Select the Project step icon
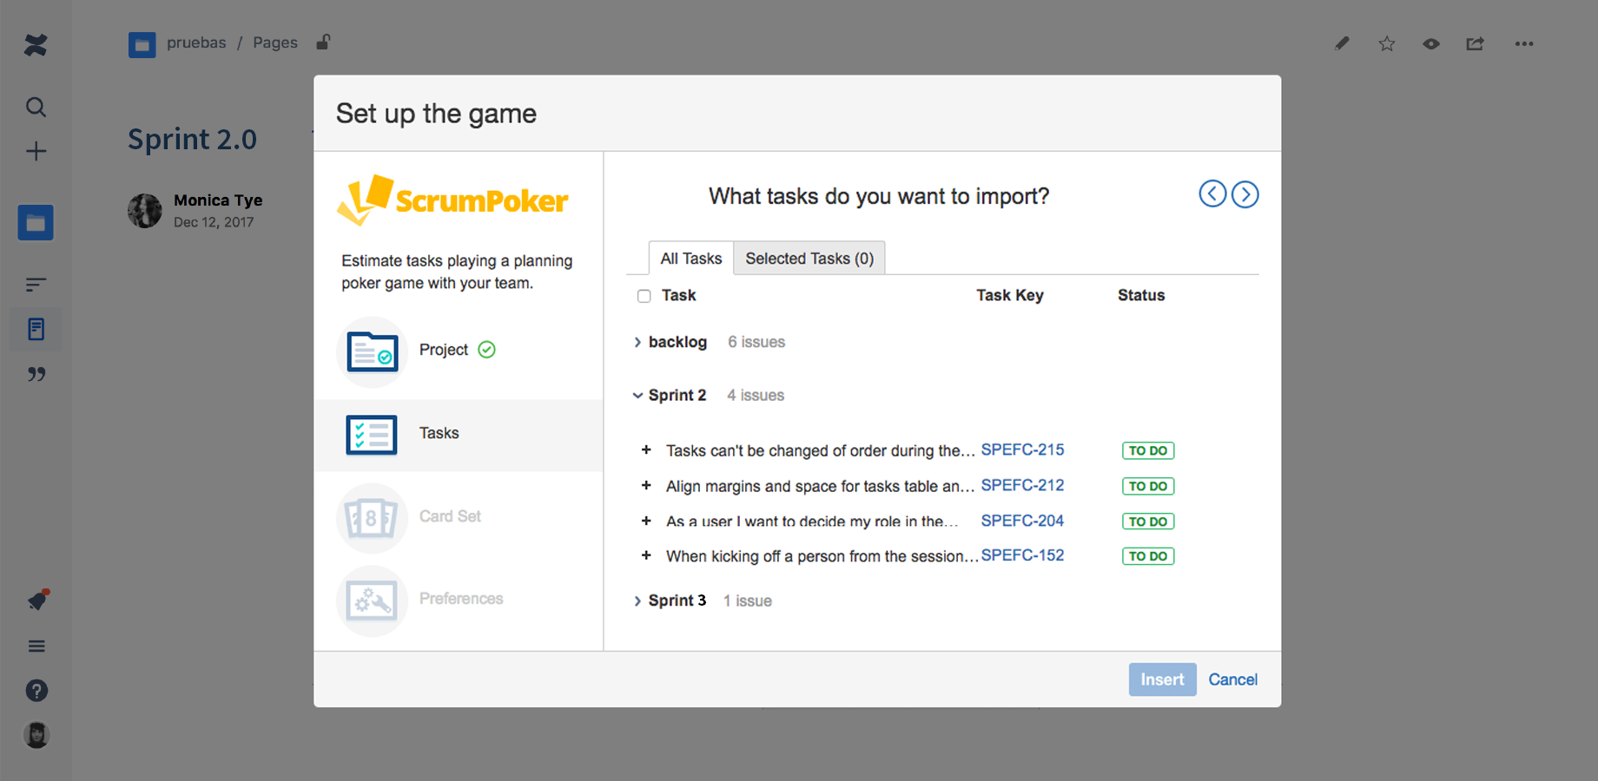 click(373, 351)
